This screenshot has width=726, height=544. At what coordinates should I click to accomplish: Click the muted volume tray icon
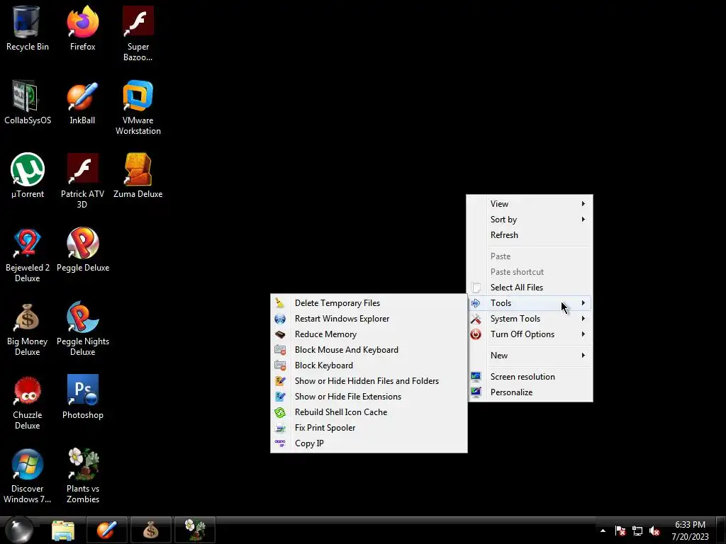click(x=654, y=531)
